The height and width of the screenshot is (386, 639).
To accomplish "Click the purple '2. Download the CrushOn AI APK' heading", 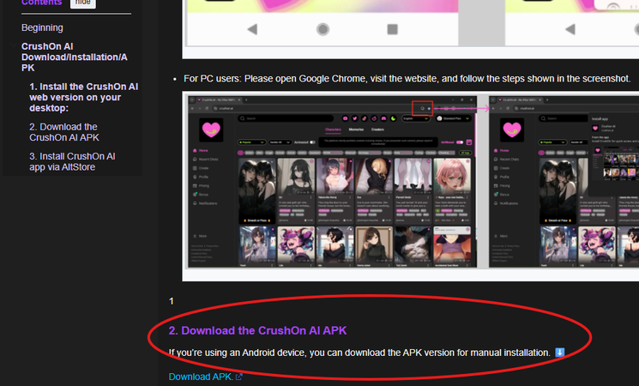I will pyautogui.click(x=257, y=330).
